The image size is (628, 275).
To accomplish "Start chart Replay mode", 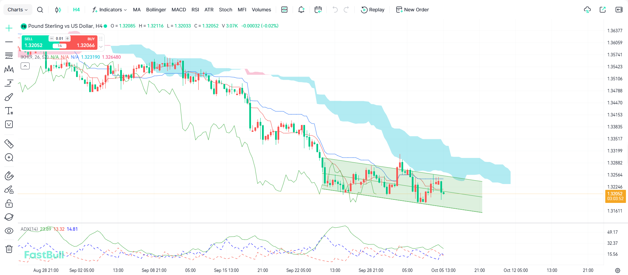I will 373,10.
